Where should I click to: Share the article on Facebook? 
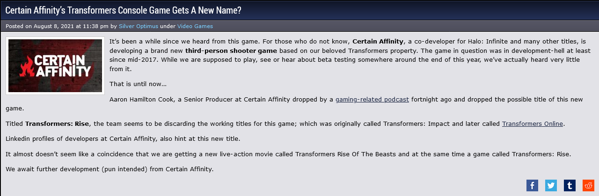(x=532, y=185)
